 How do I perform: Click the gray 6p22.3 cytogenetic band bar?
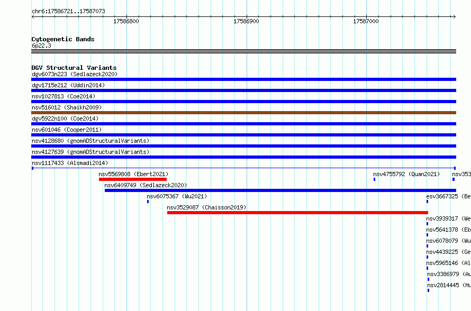(243, 51)
